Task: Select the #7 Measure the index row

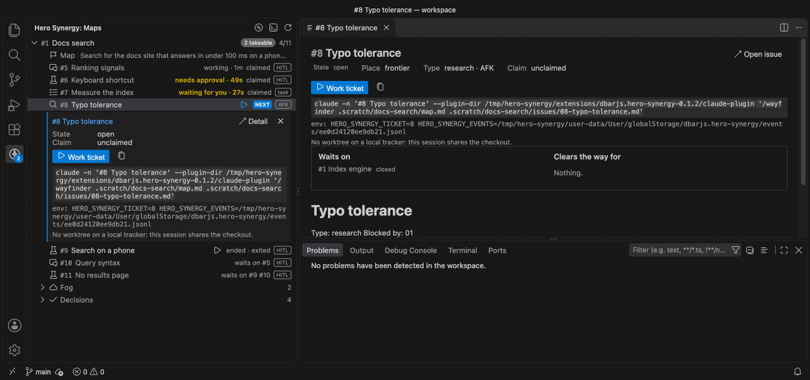Action: pyautogui.click(x=162, y=92)
